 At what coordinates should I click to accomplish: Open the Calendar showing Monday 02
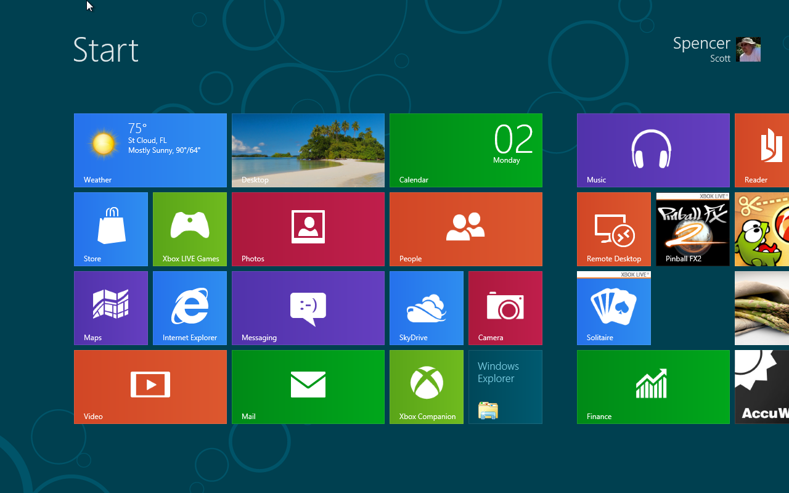coord(465,150)
